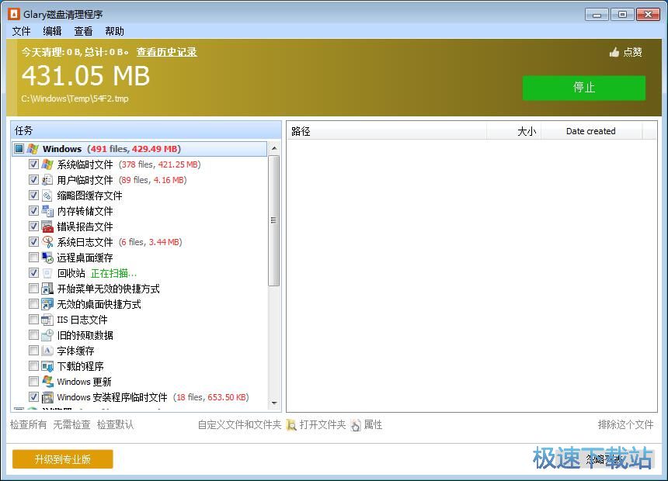This screenshot has height=481, width=668.
Task: Check the IIS 日志文件 checkbox
Action: pyautogui.click(x=33, y=320)
